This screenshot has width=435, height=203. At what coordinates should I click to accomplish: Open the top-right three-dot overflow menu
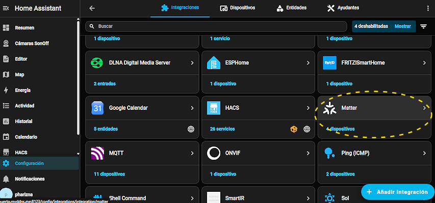click(x=427, y=8)
